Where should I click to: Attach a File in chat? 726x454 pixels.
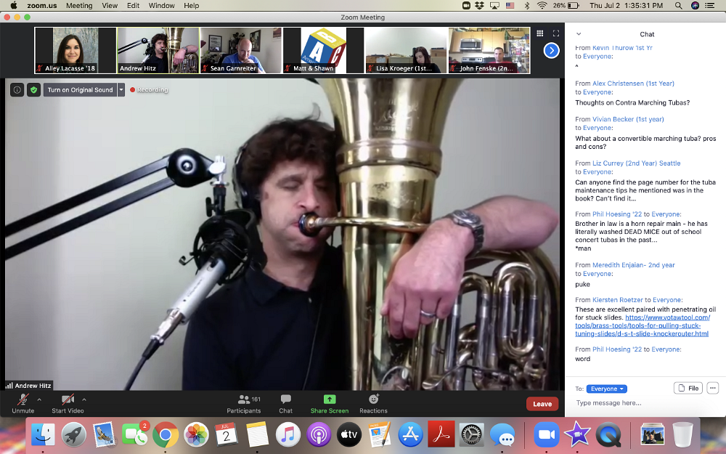pos(688,388)
